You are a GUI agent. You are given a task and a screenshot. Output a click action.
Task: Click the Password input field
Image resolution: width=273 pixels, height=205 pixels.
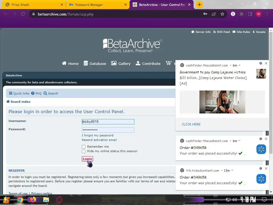[108, 130]
